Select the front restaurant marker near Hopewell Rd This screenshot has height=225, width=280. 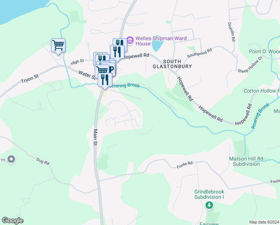click(117, 52)
